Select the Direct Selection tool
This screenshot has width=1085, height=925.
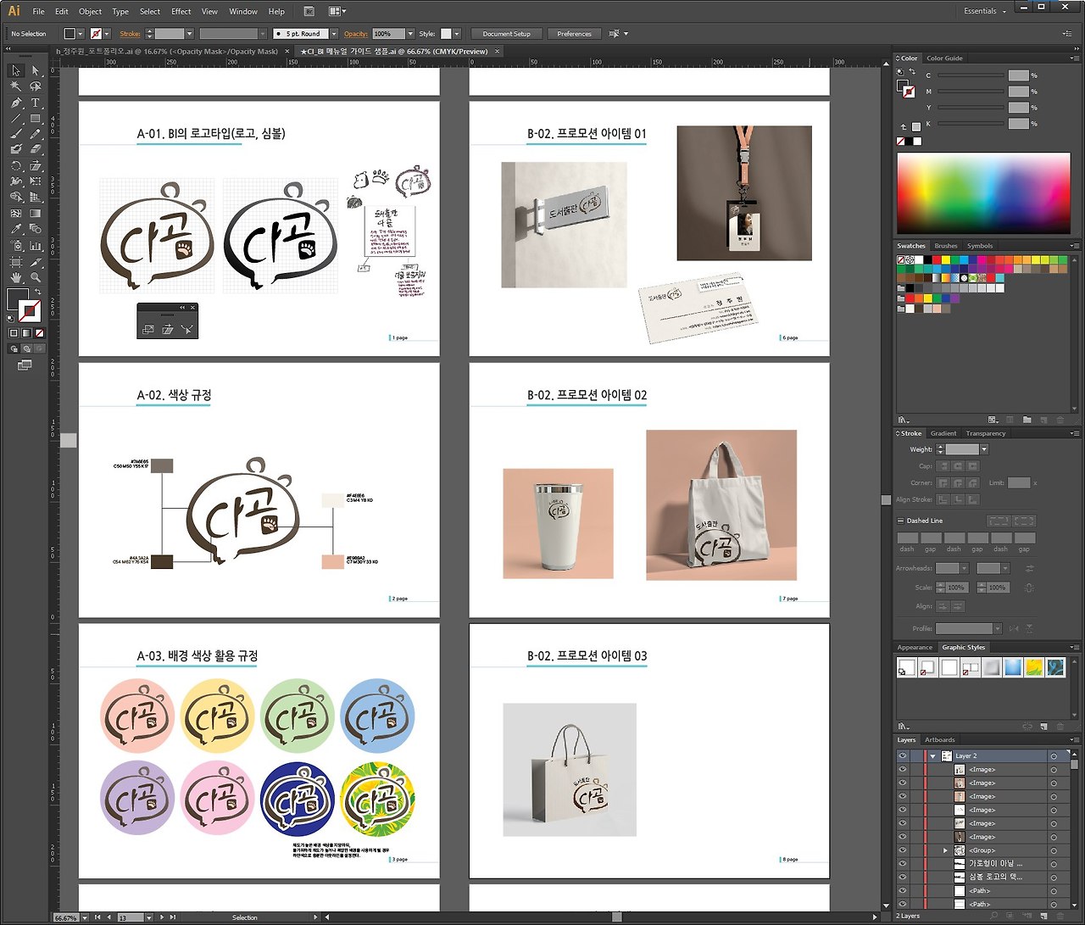(x=36, y=70)
